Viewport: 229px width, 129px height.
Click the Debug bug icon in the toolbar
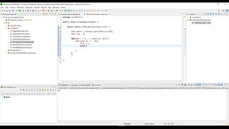(23, 11)
